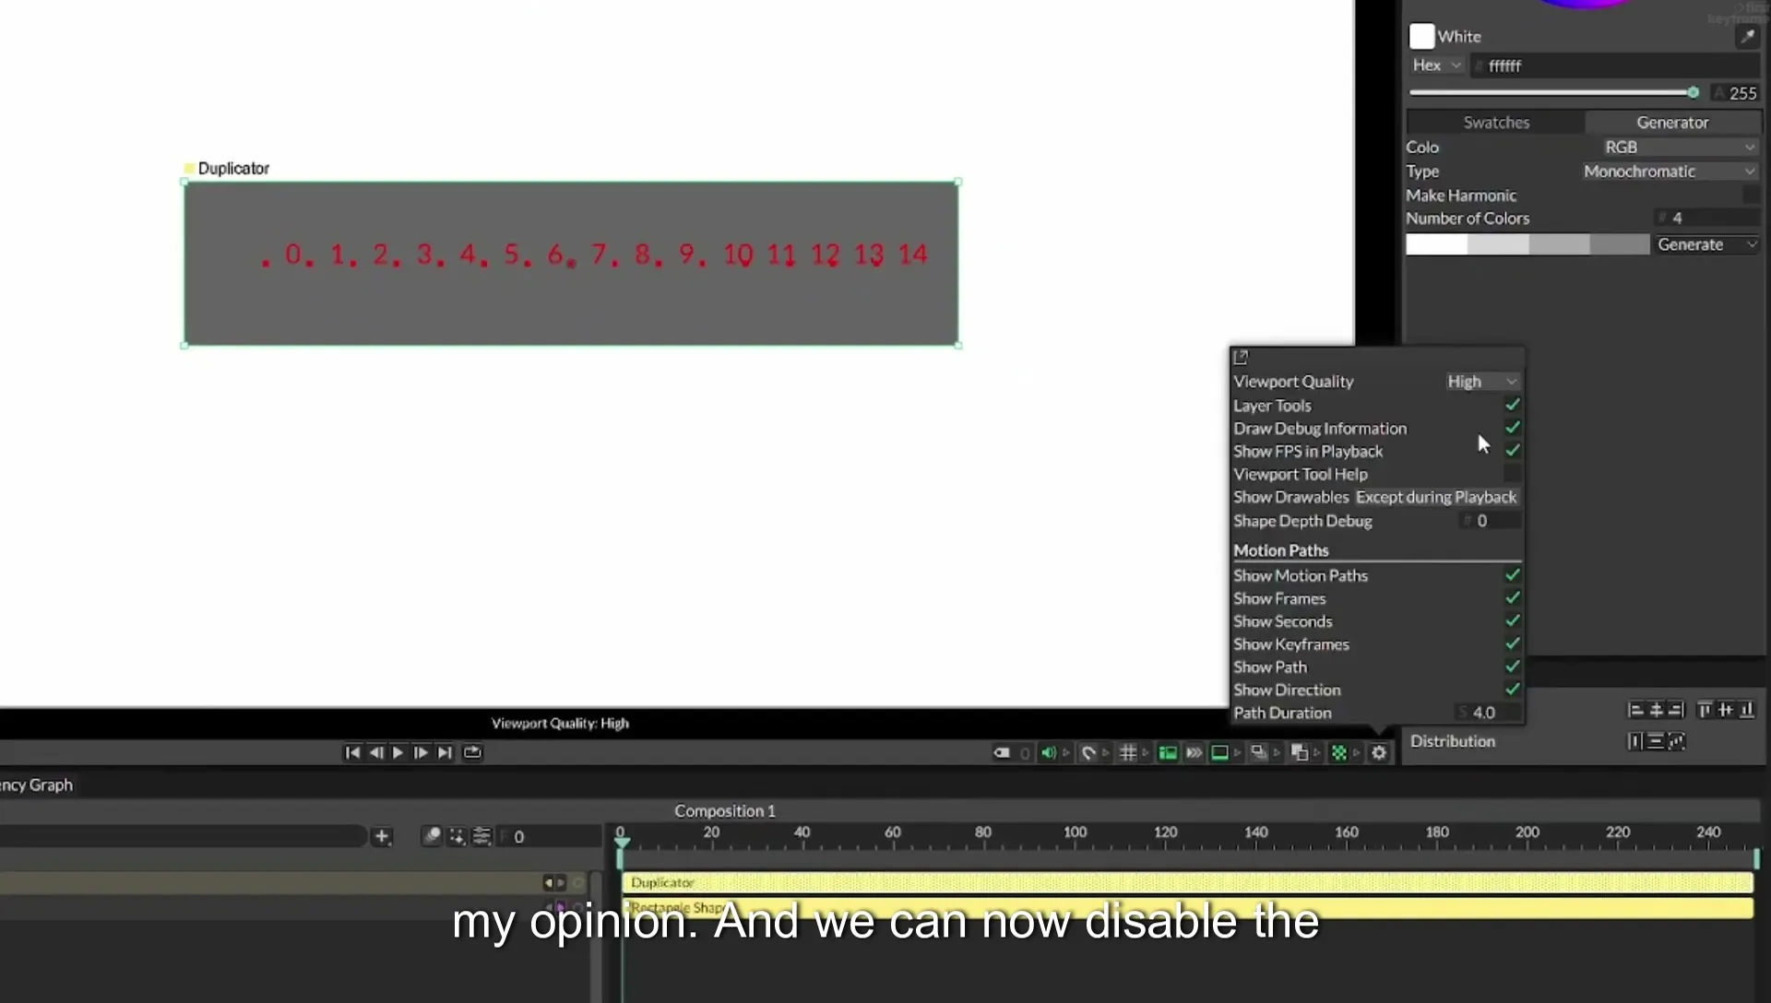Open Show Drawables dropdown
1771x1003 pixels.
1436,497
